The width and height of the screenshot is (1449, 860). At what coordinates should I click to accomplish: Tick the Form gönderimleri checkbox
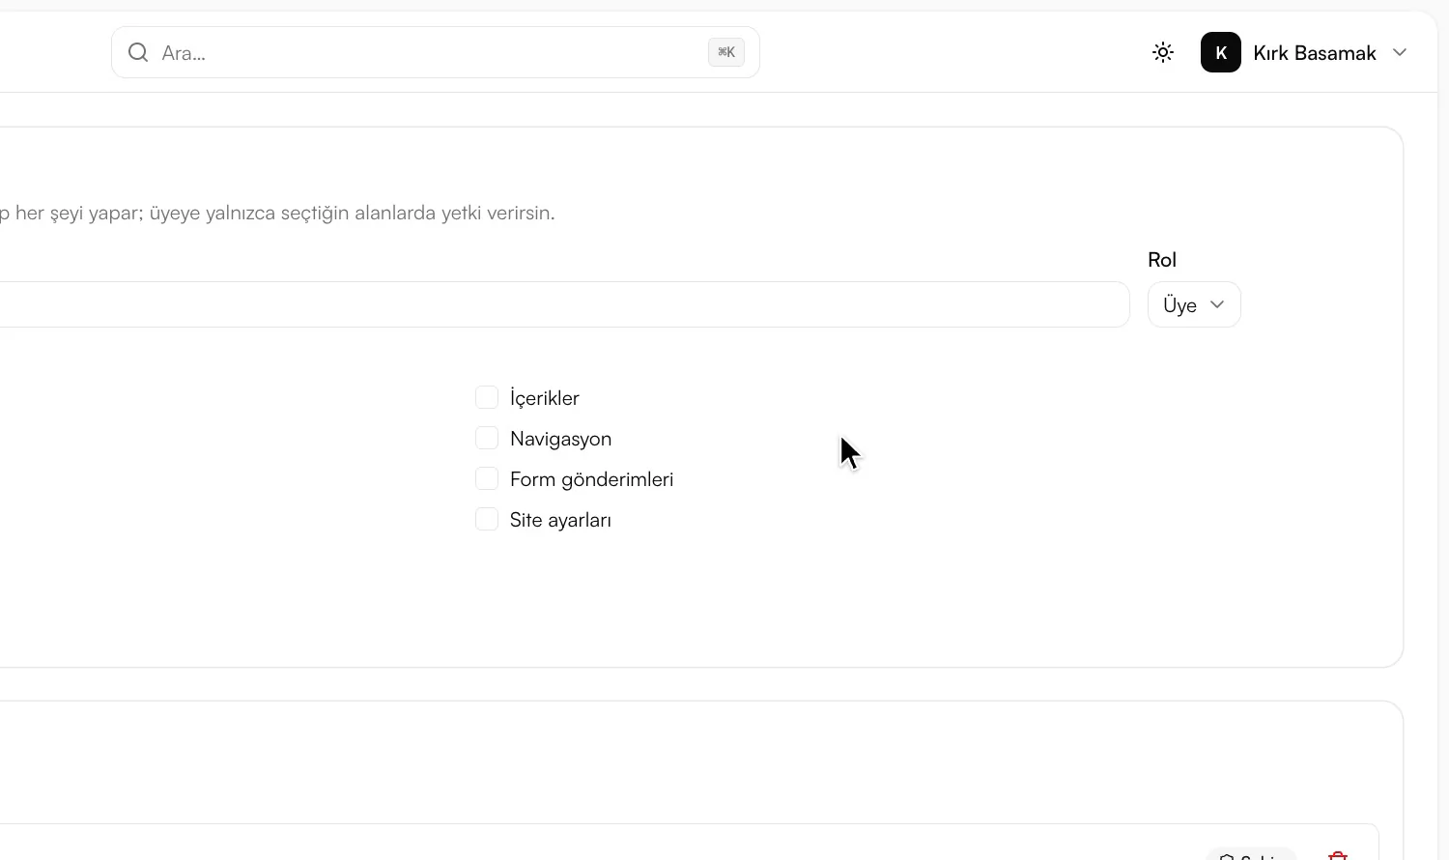pyautogui.click(x=487, y=478)
